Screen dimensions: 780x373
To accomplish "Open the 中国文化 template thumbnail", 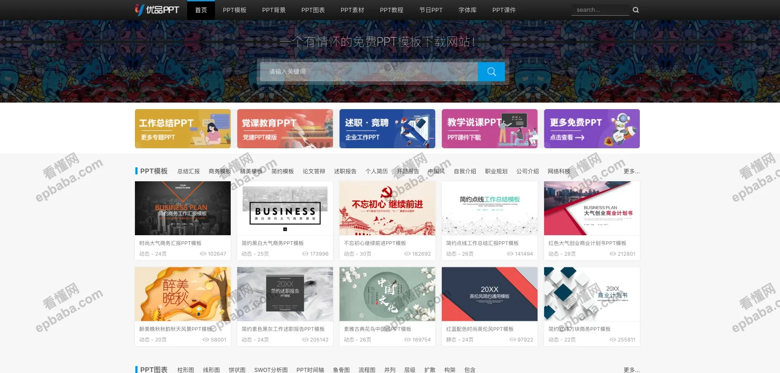I will [x=387, y=294].
